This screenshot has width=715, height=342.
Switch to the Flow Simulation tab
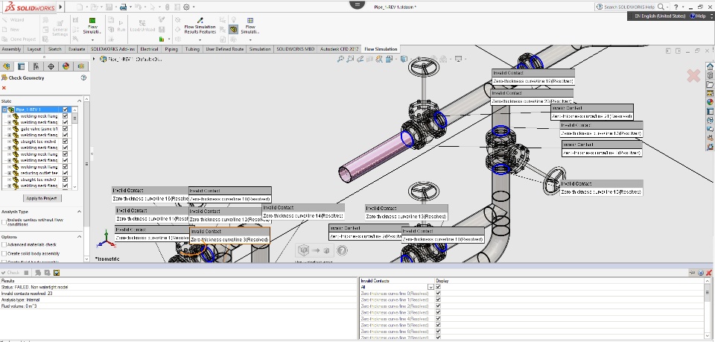[381, 49]
